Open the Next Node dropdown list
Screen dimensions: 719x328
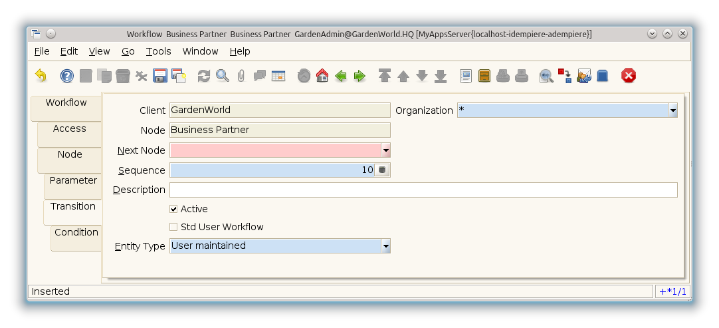point(385,150)
